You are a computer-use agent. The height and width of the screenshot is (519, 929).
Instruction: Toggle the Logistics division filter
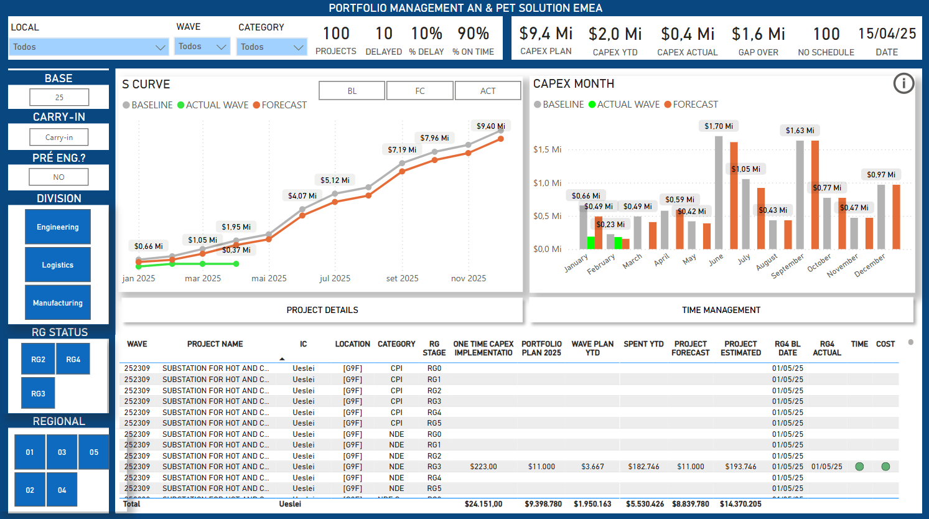(58, 265)
